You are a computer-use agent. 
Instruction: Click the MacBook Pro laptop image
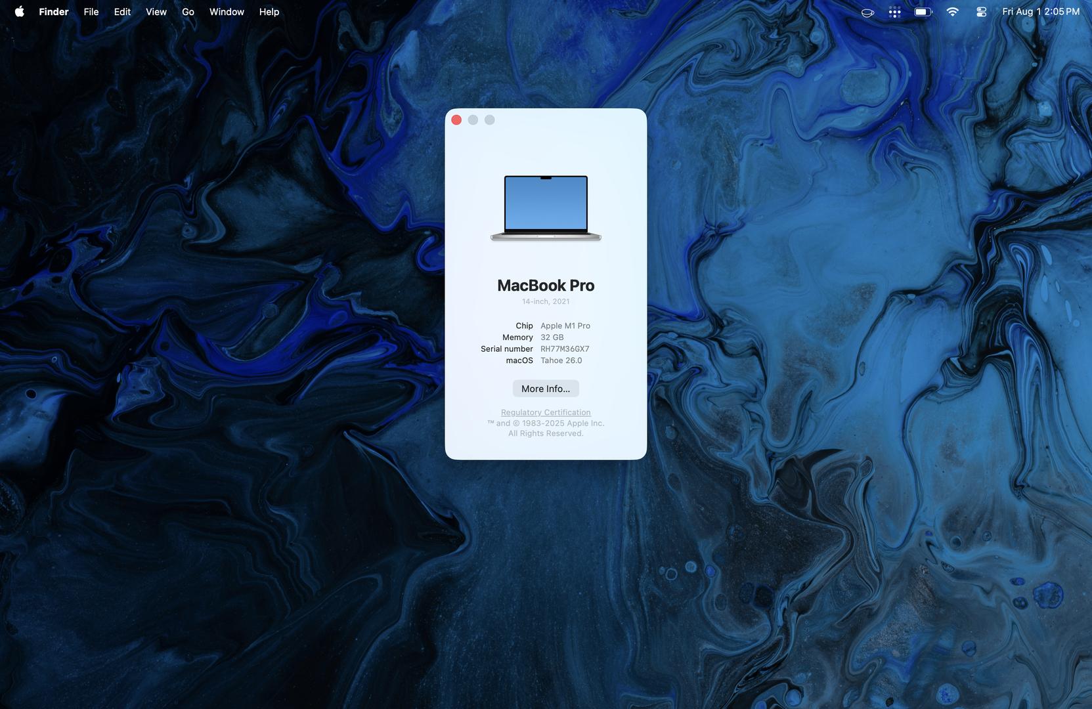[x=546, y=208]
